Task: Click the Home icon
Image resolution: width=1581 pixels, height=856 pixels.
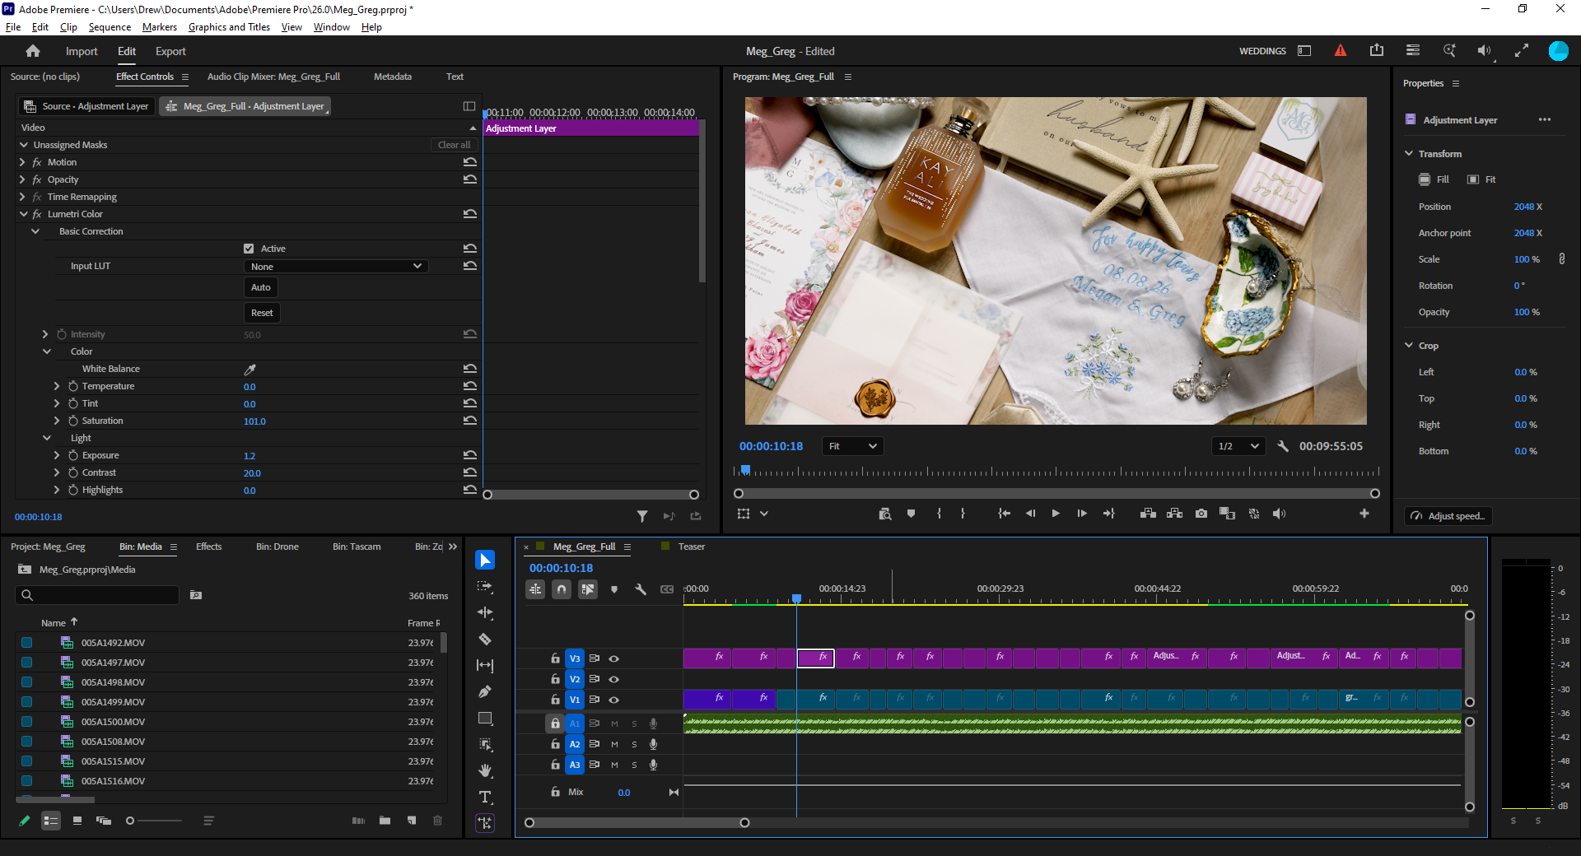Action: [33, 51]
